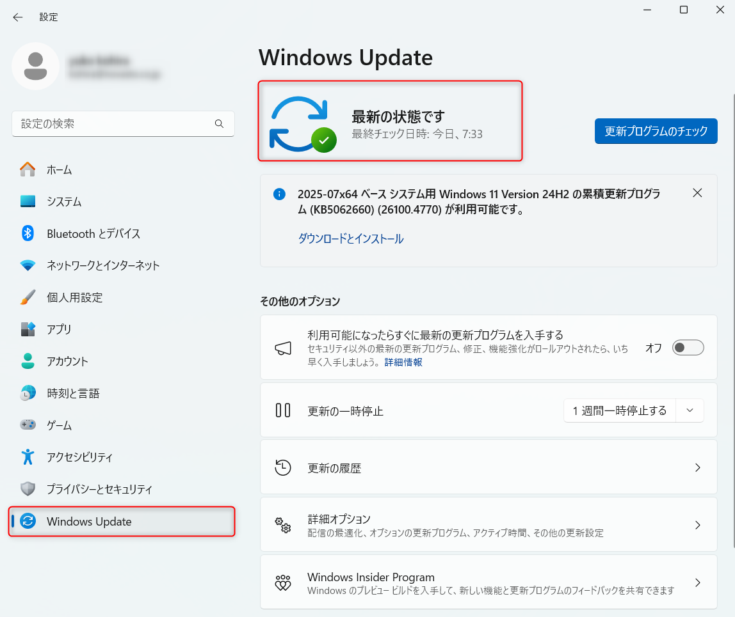Click the globe clock icon for 時刻と言語

pyautogui.click(x=28, y=393)
